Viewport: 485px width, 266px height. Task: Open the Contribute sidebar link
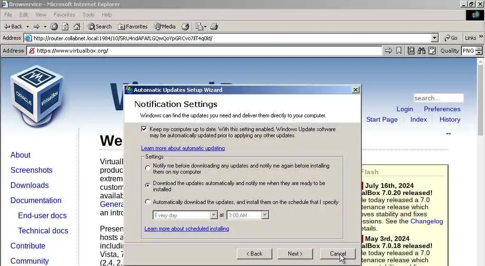[x=28, y=246]
